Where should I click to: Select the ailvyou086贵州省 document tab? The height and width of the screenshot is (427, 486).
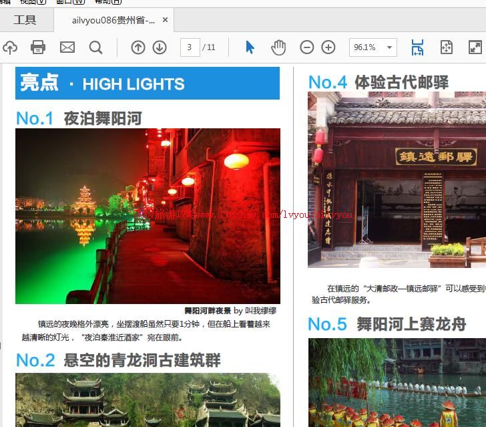(113, 20)
